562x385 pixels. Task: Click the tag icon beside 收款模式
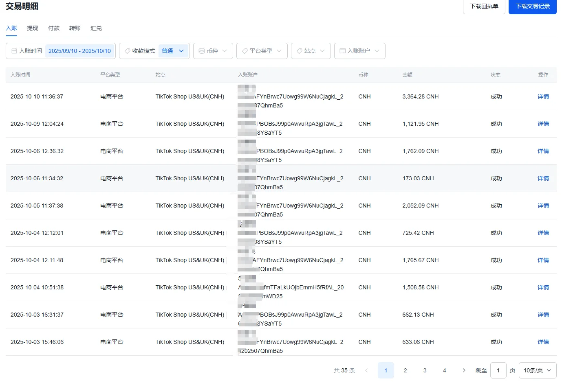tap(128, 51)
